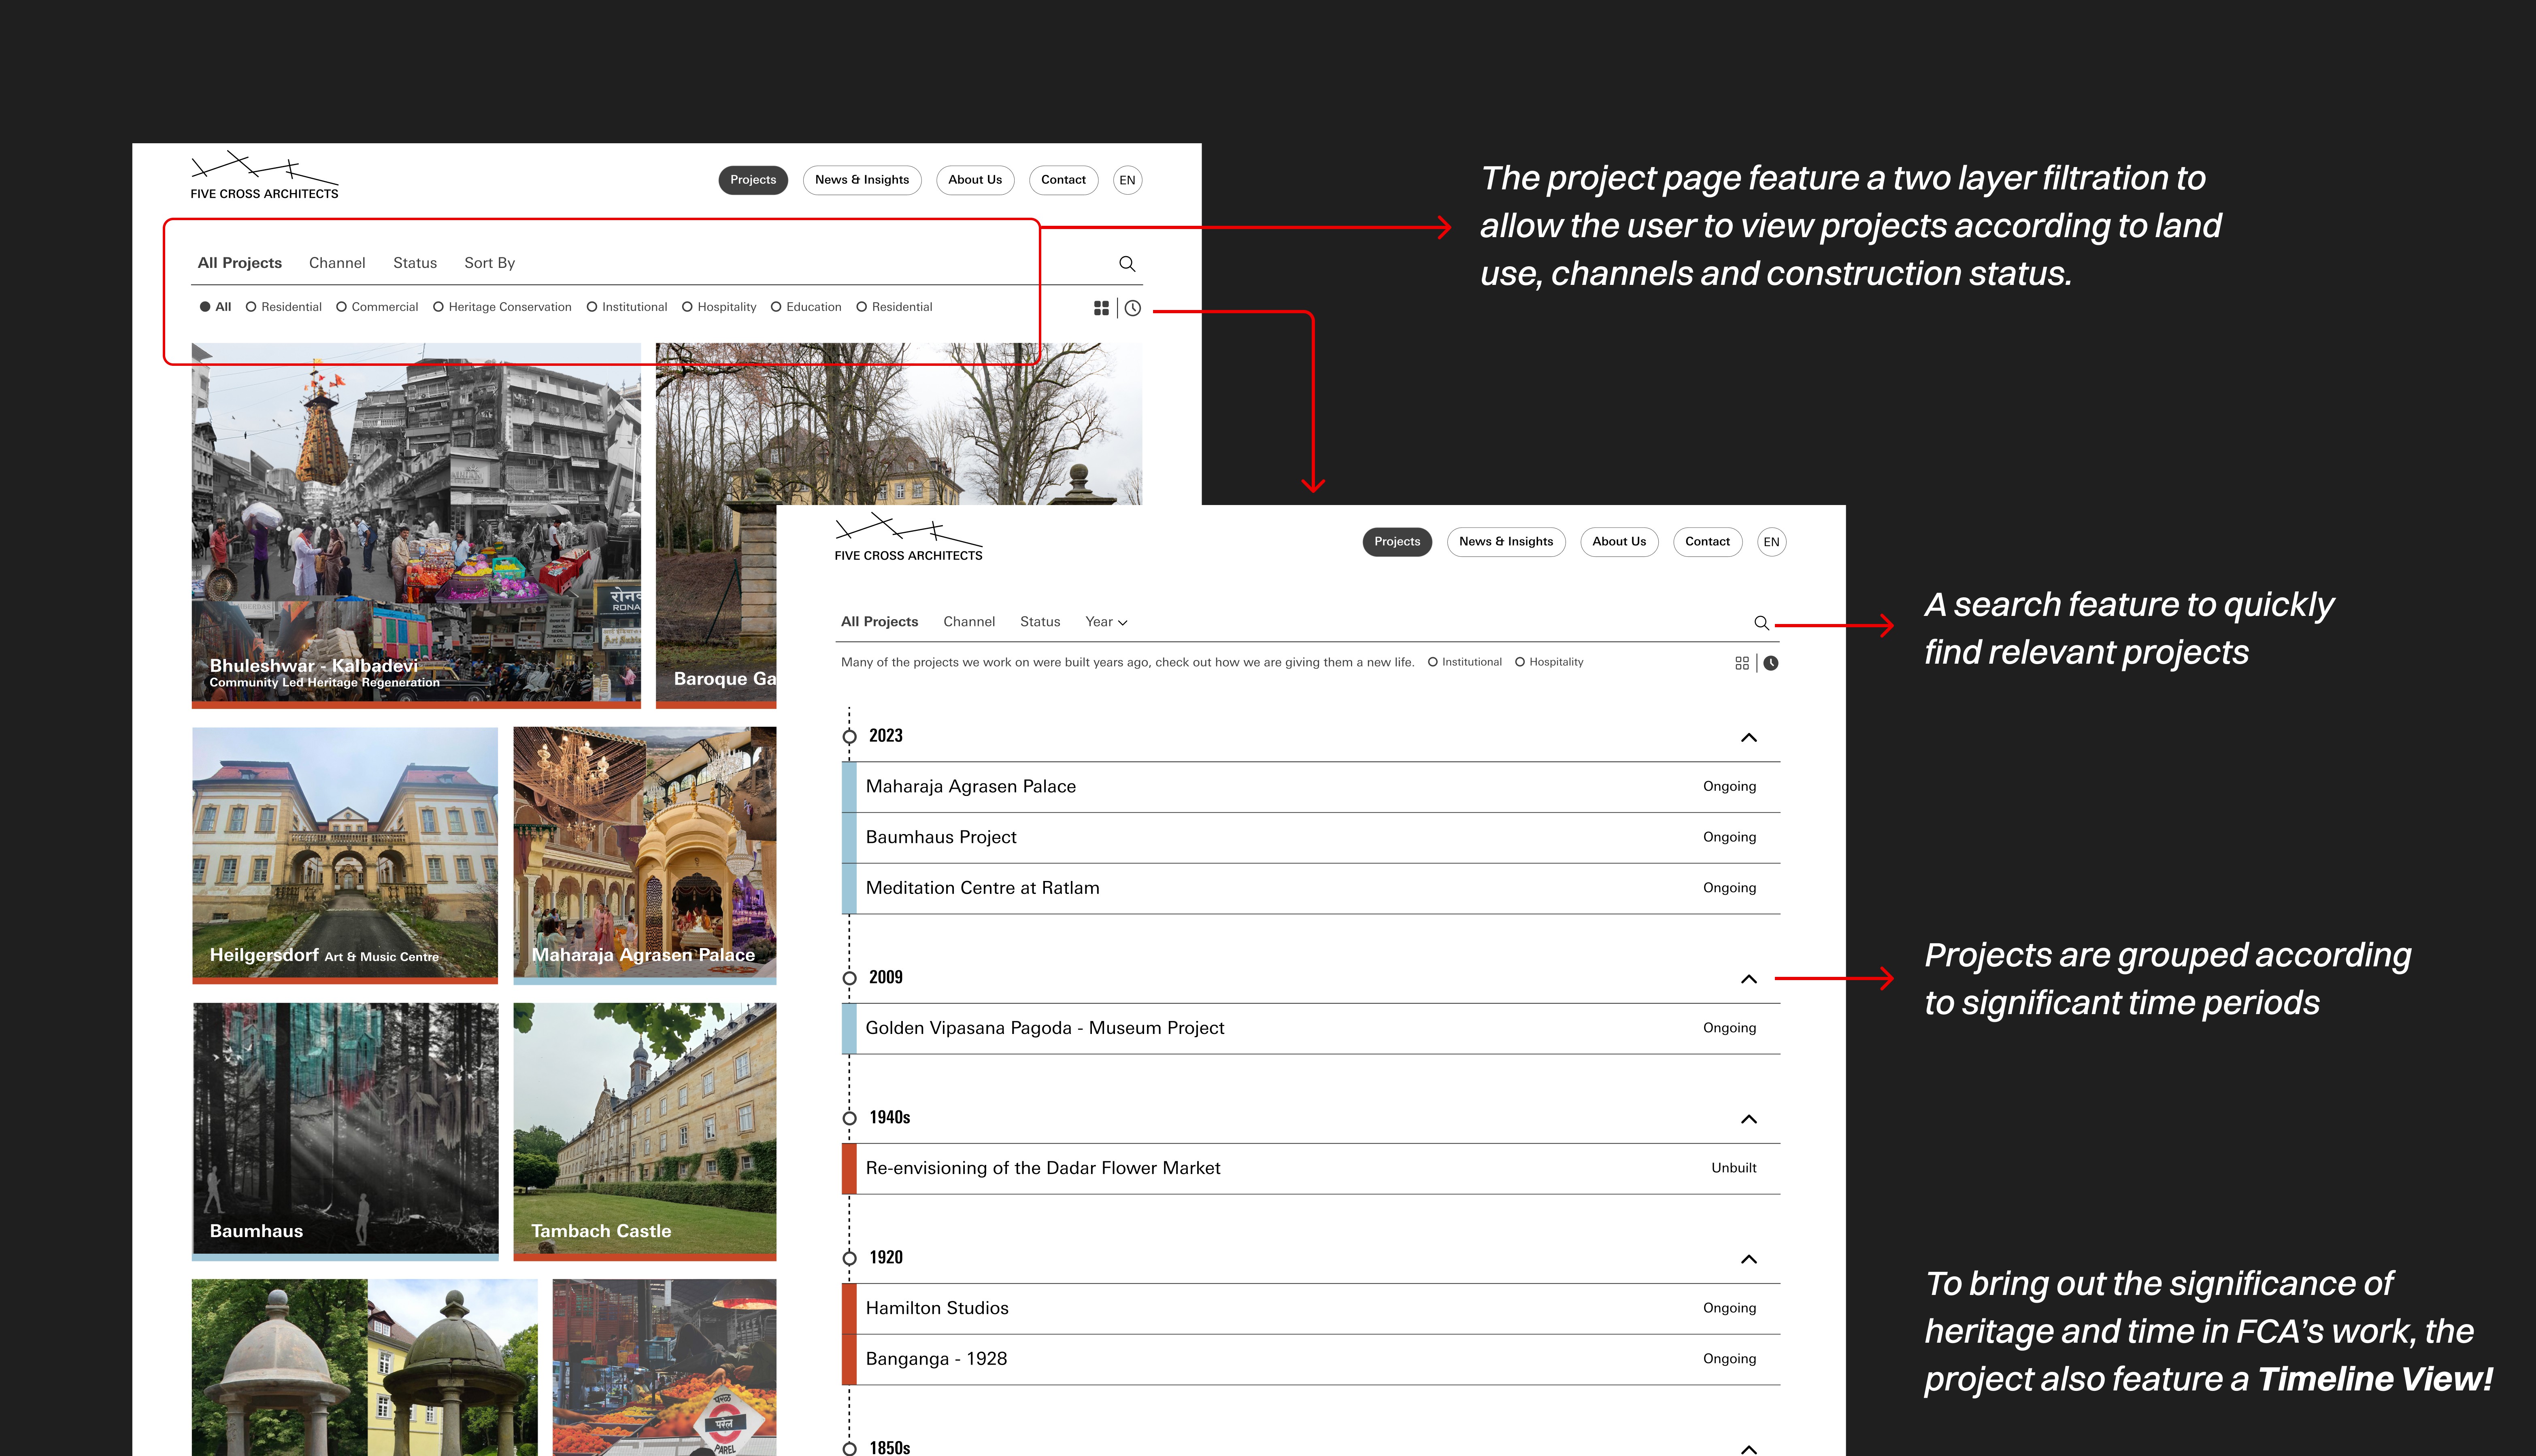Select the grid layout icon on the grid view page

pos(1102,308)
